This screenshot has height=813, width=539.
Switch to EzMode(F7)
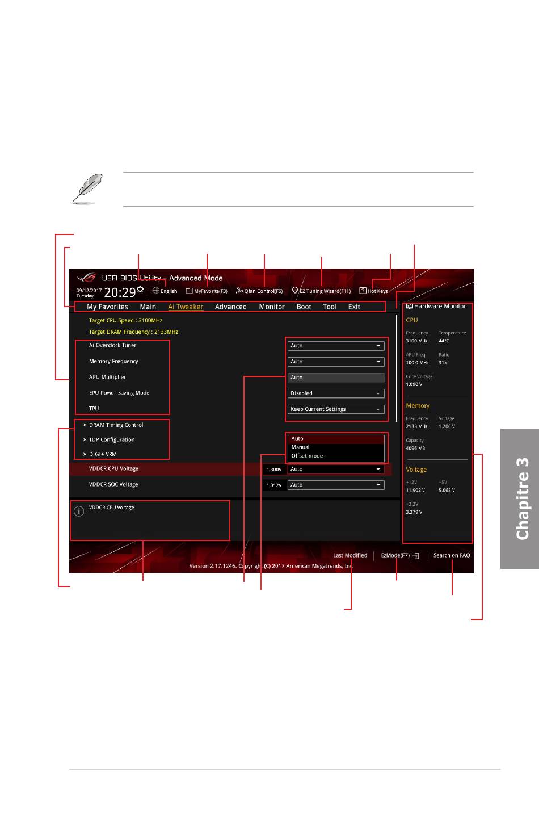pyautogui.click(x=400, y=556)
